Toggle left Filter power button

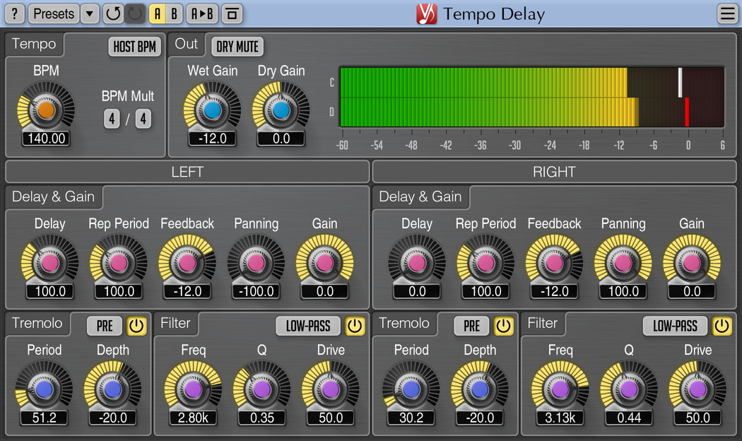[355, 326]
